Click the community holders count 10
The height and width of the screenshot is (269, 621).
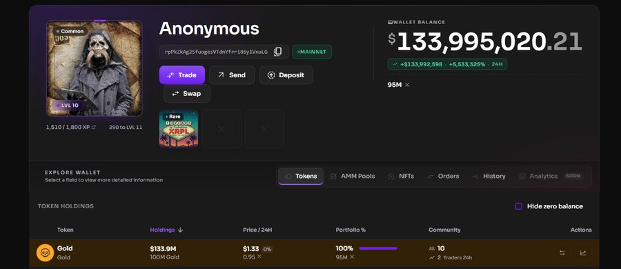click(x=441, y=248)
